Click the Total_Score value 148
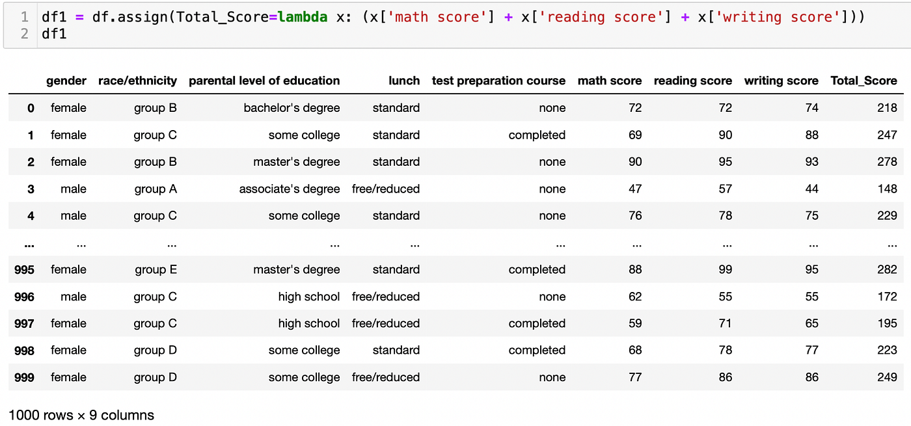Image resolution: width=911 pixels, height=426 pixels. click(x=887, y=189)
